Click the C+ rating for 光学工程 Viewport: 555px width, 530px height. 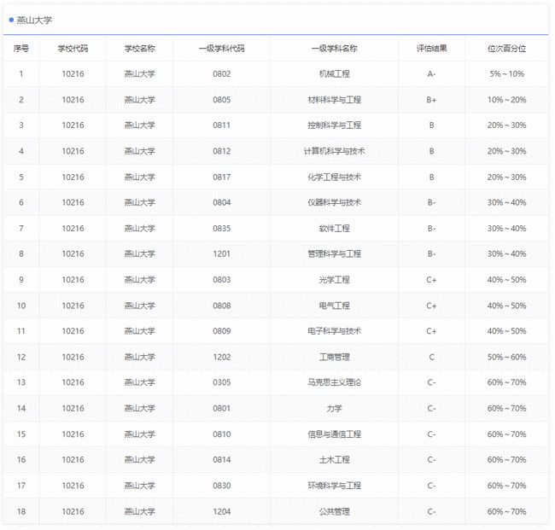[431, 279]
